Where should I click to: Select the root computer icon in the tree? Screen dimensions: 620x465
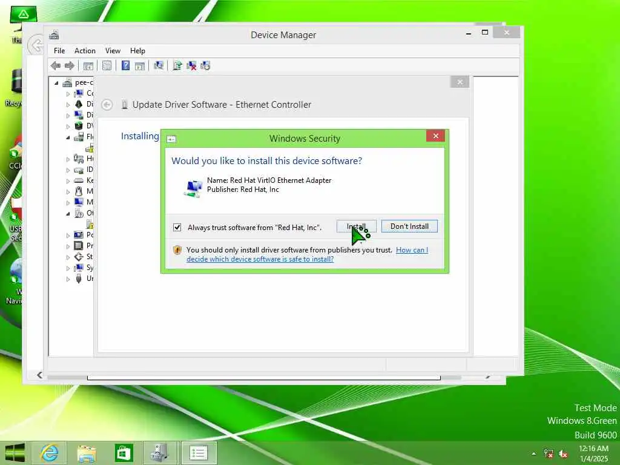(x=67, y=82)
